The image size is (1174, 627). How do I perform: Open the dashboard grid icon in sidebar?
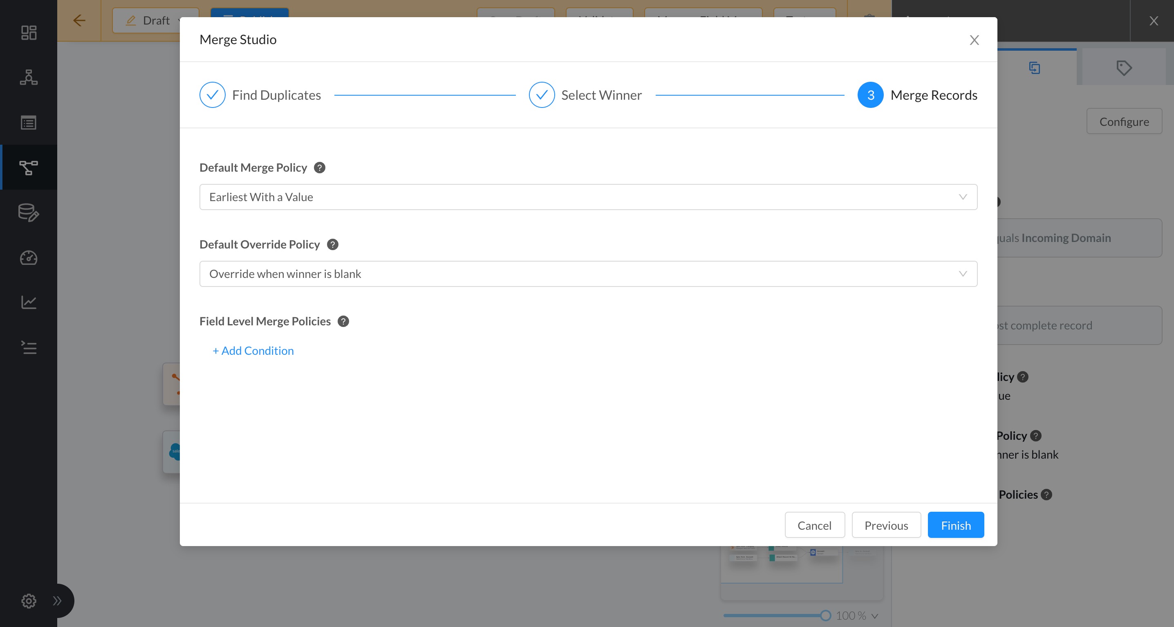[x=29, y=32]
